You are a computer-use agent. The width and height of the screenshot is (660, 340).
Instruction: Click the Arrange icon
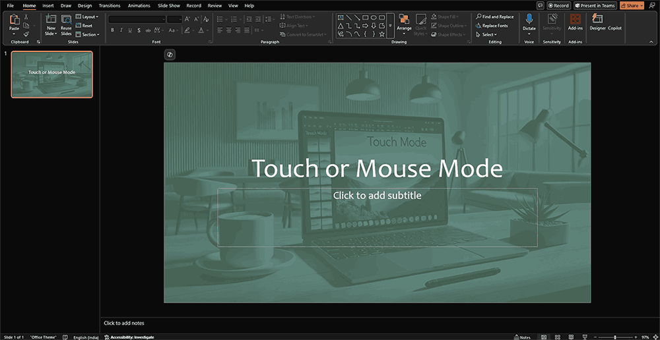(x=404, y=19)
